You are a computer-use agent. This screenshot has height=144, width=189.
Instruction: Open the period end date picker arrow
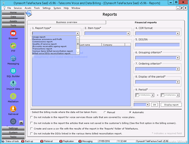coord(178,95)
